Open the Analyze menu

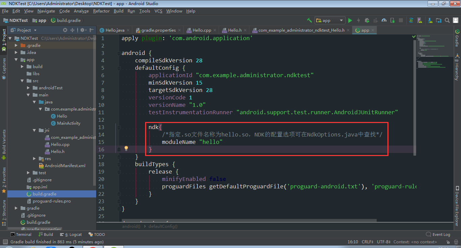pyautogui.click(x=81, y=11)
